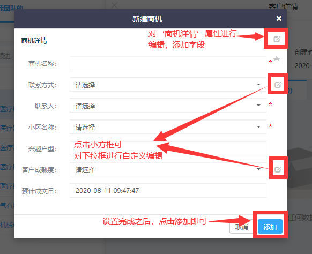Click the edit icon beside 商机详情 header
Screen dimensions: 312x254
[x=277, y=39]
